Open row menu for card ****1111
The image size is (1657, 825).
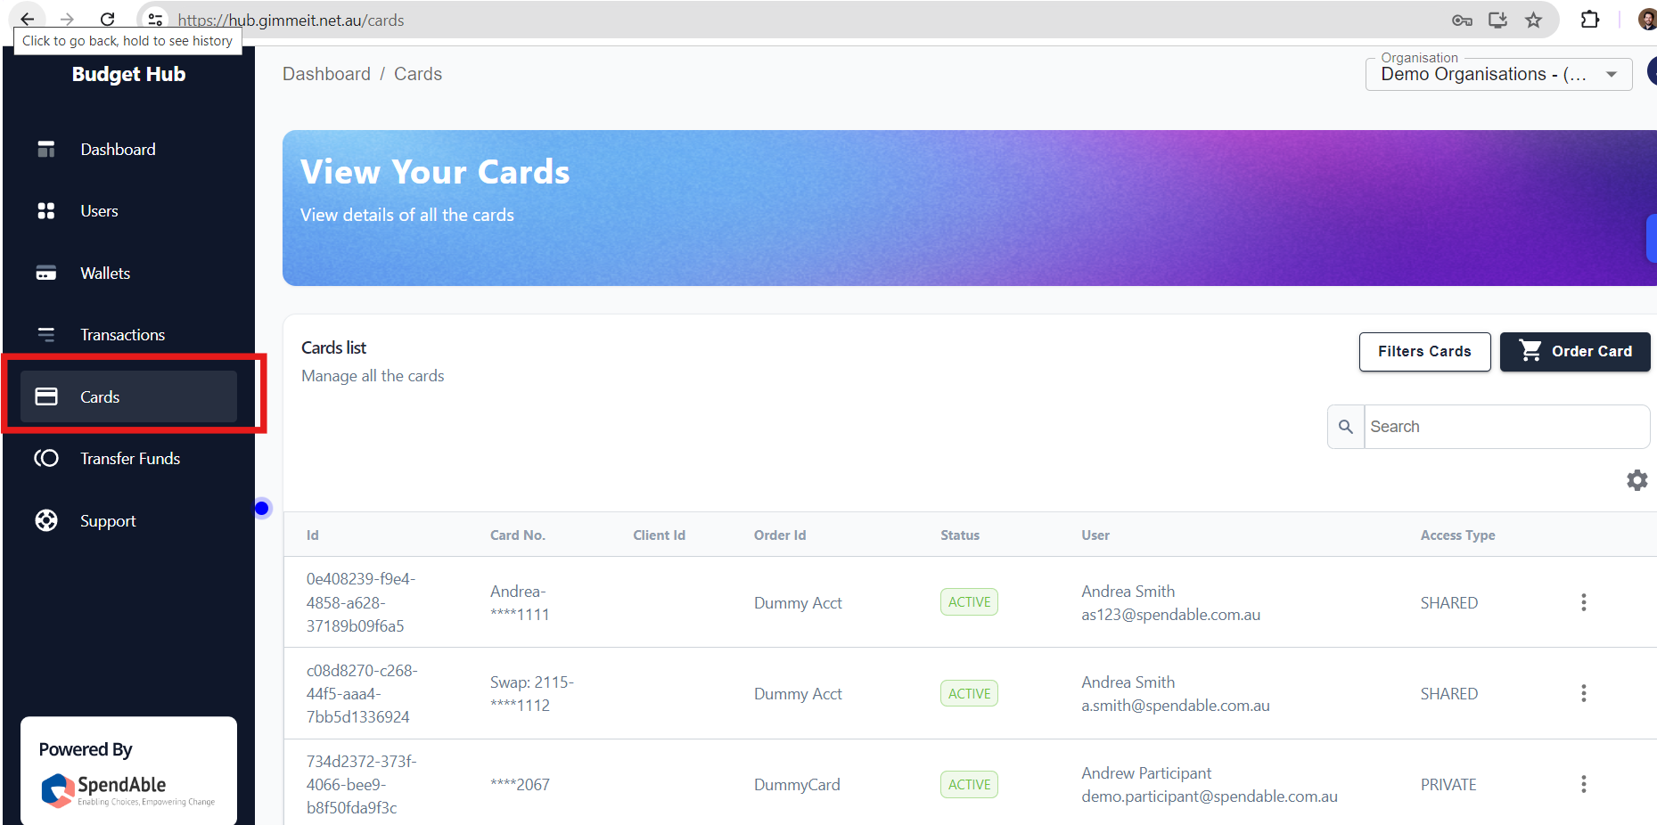(1584, 602)
